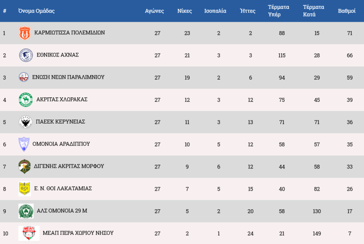Select ΚΑΡΜΙΩΤΙΣΣΑ ΠΟΛΕΜΙΔΙΩΝ wins value 23
The height and width of the screenshot is (244, 364).
pyautogui.click(x=187, y=33)
